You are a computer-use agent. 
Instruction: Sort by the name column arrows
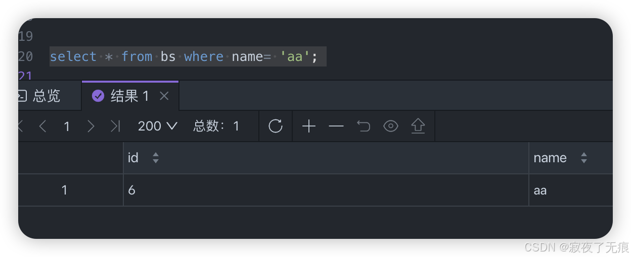click(x=584, y=158)
